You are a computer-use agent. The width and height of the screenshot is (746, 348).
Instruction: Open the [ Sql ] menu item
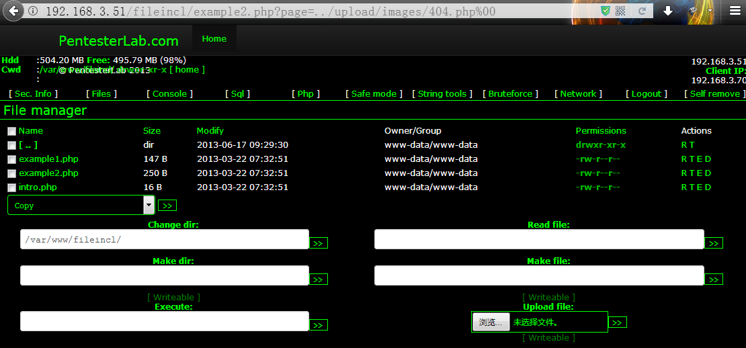237,93
